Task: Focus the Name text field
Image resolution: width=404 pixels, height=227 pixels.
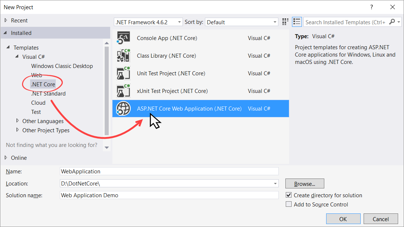Action: (x=169, y=171)
